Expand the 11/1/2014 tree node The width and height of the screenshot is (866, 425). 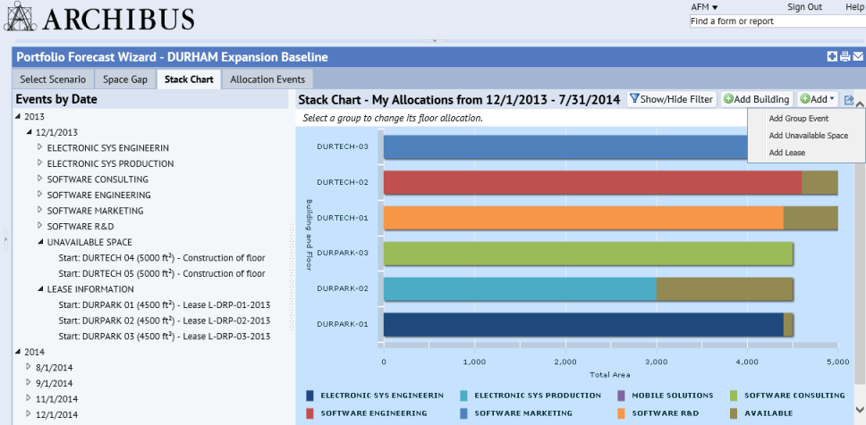pos(29,398)
